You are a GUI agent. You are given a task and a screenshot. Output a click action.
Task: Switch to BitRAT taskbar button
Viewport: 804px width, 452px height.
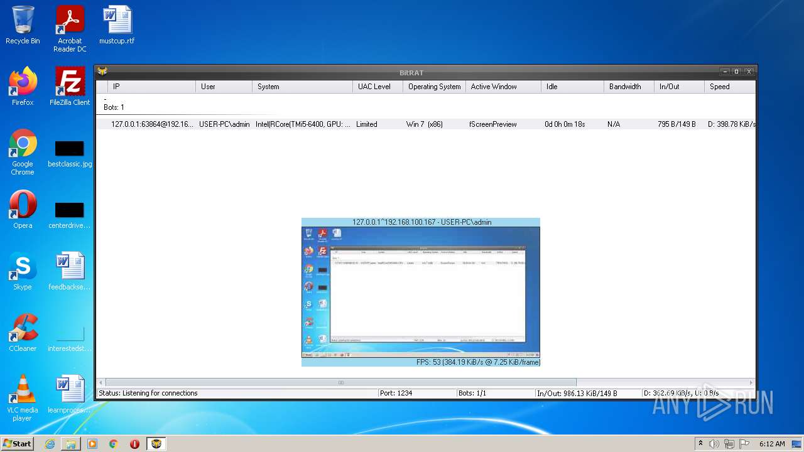click(156, 444)
